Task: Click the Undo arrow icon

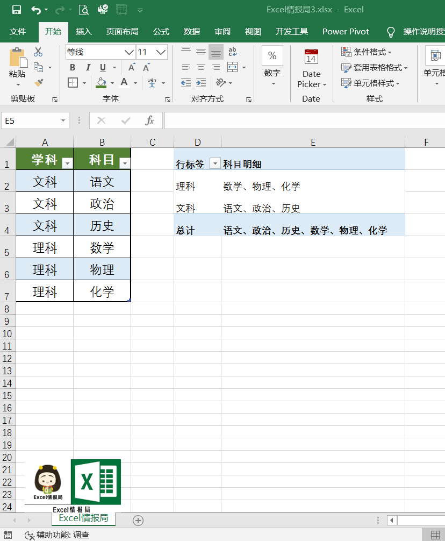Action: (36, 10)
